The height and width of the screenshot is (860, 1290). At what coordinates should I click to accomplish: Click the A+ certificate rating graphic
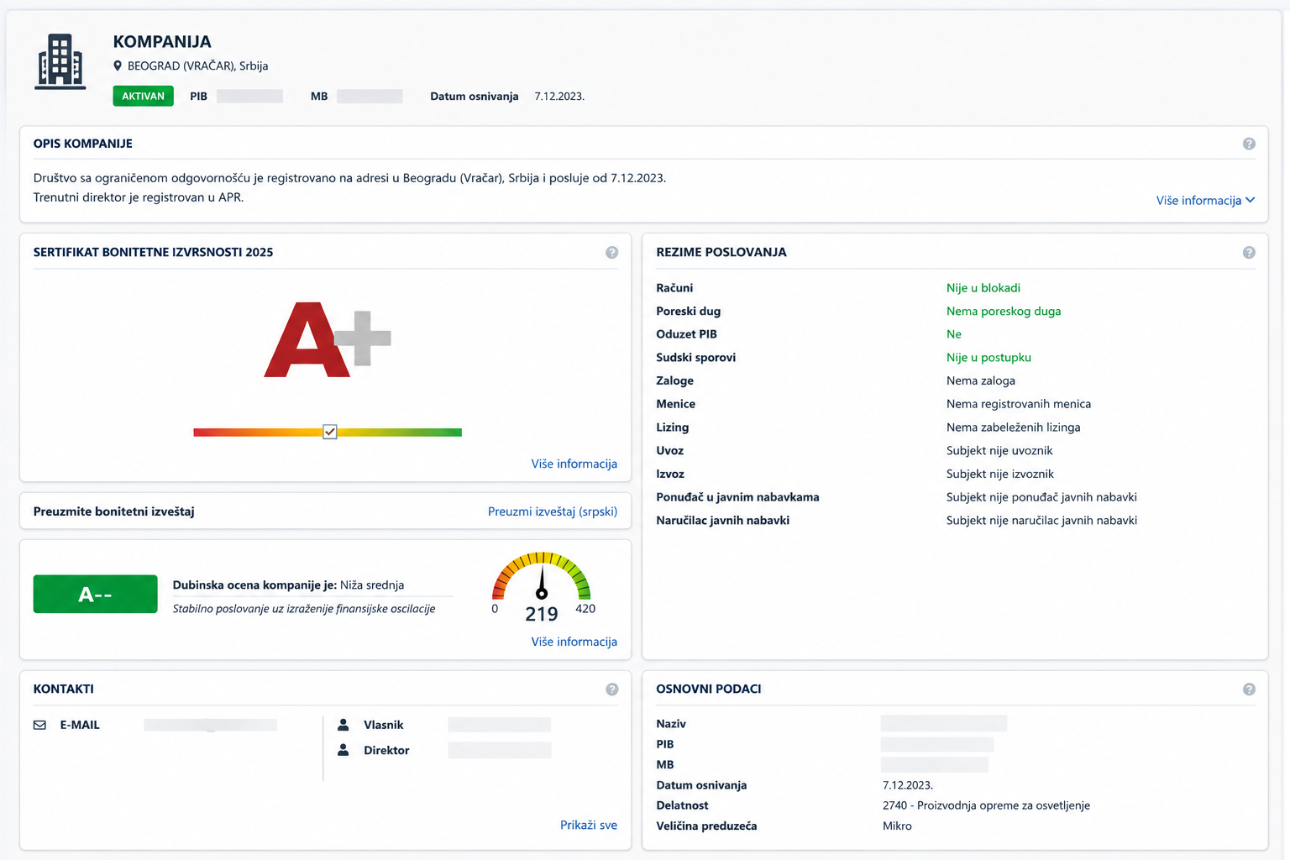(x=328, y=340)
